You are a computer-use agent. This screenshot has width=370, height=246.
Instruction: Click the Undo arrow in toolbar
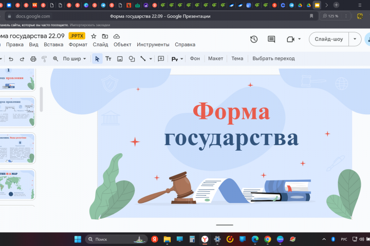click(x=11, y=59)
